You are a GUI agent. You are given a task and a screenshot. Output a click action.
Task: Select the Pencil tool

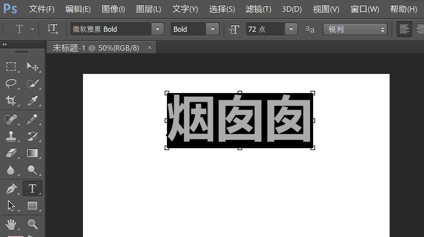[x=32, y=119]
